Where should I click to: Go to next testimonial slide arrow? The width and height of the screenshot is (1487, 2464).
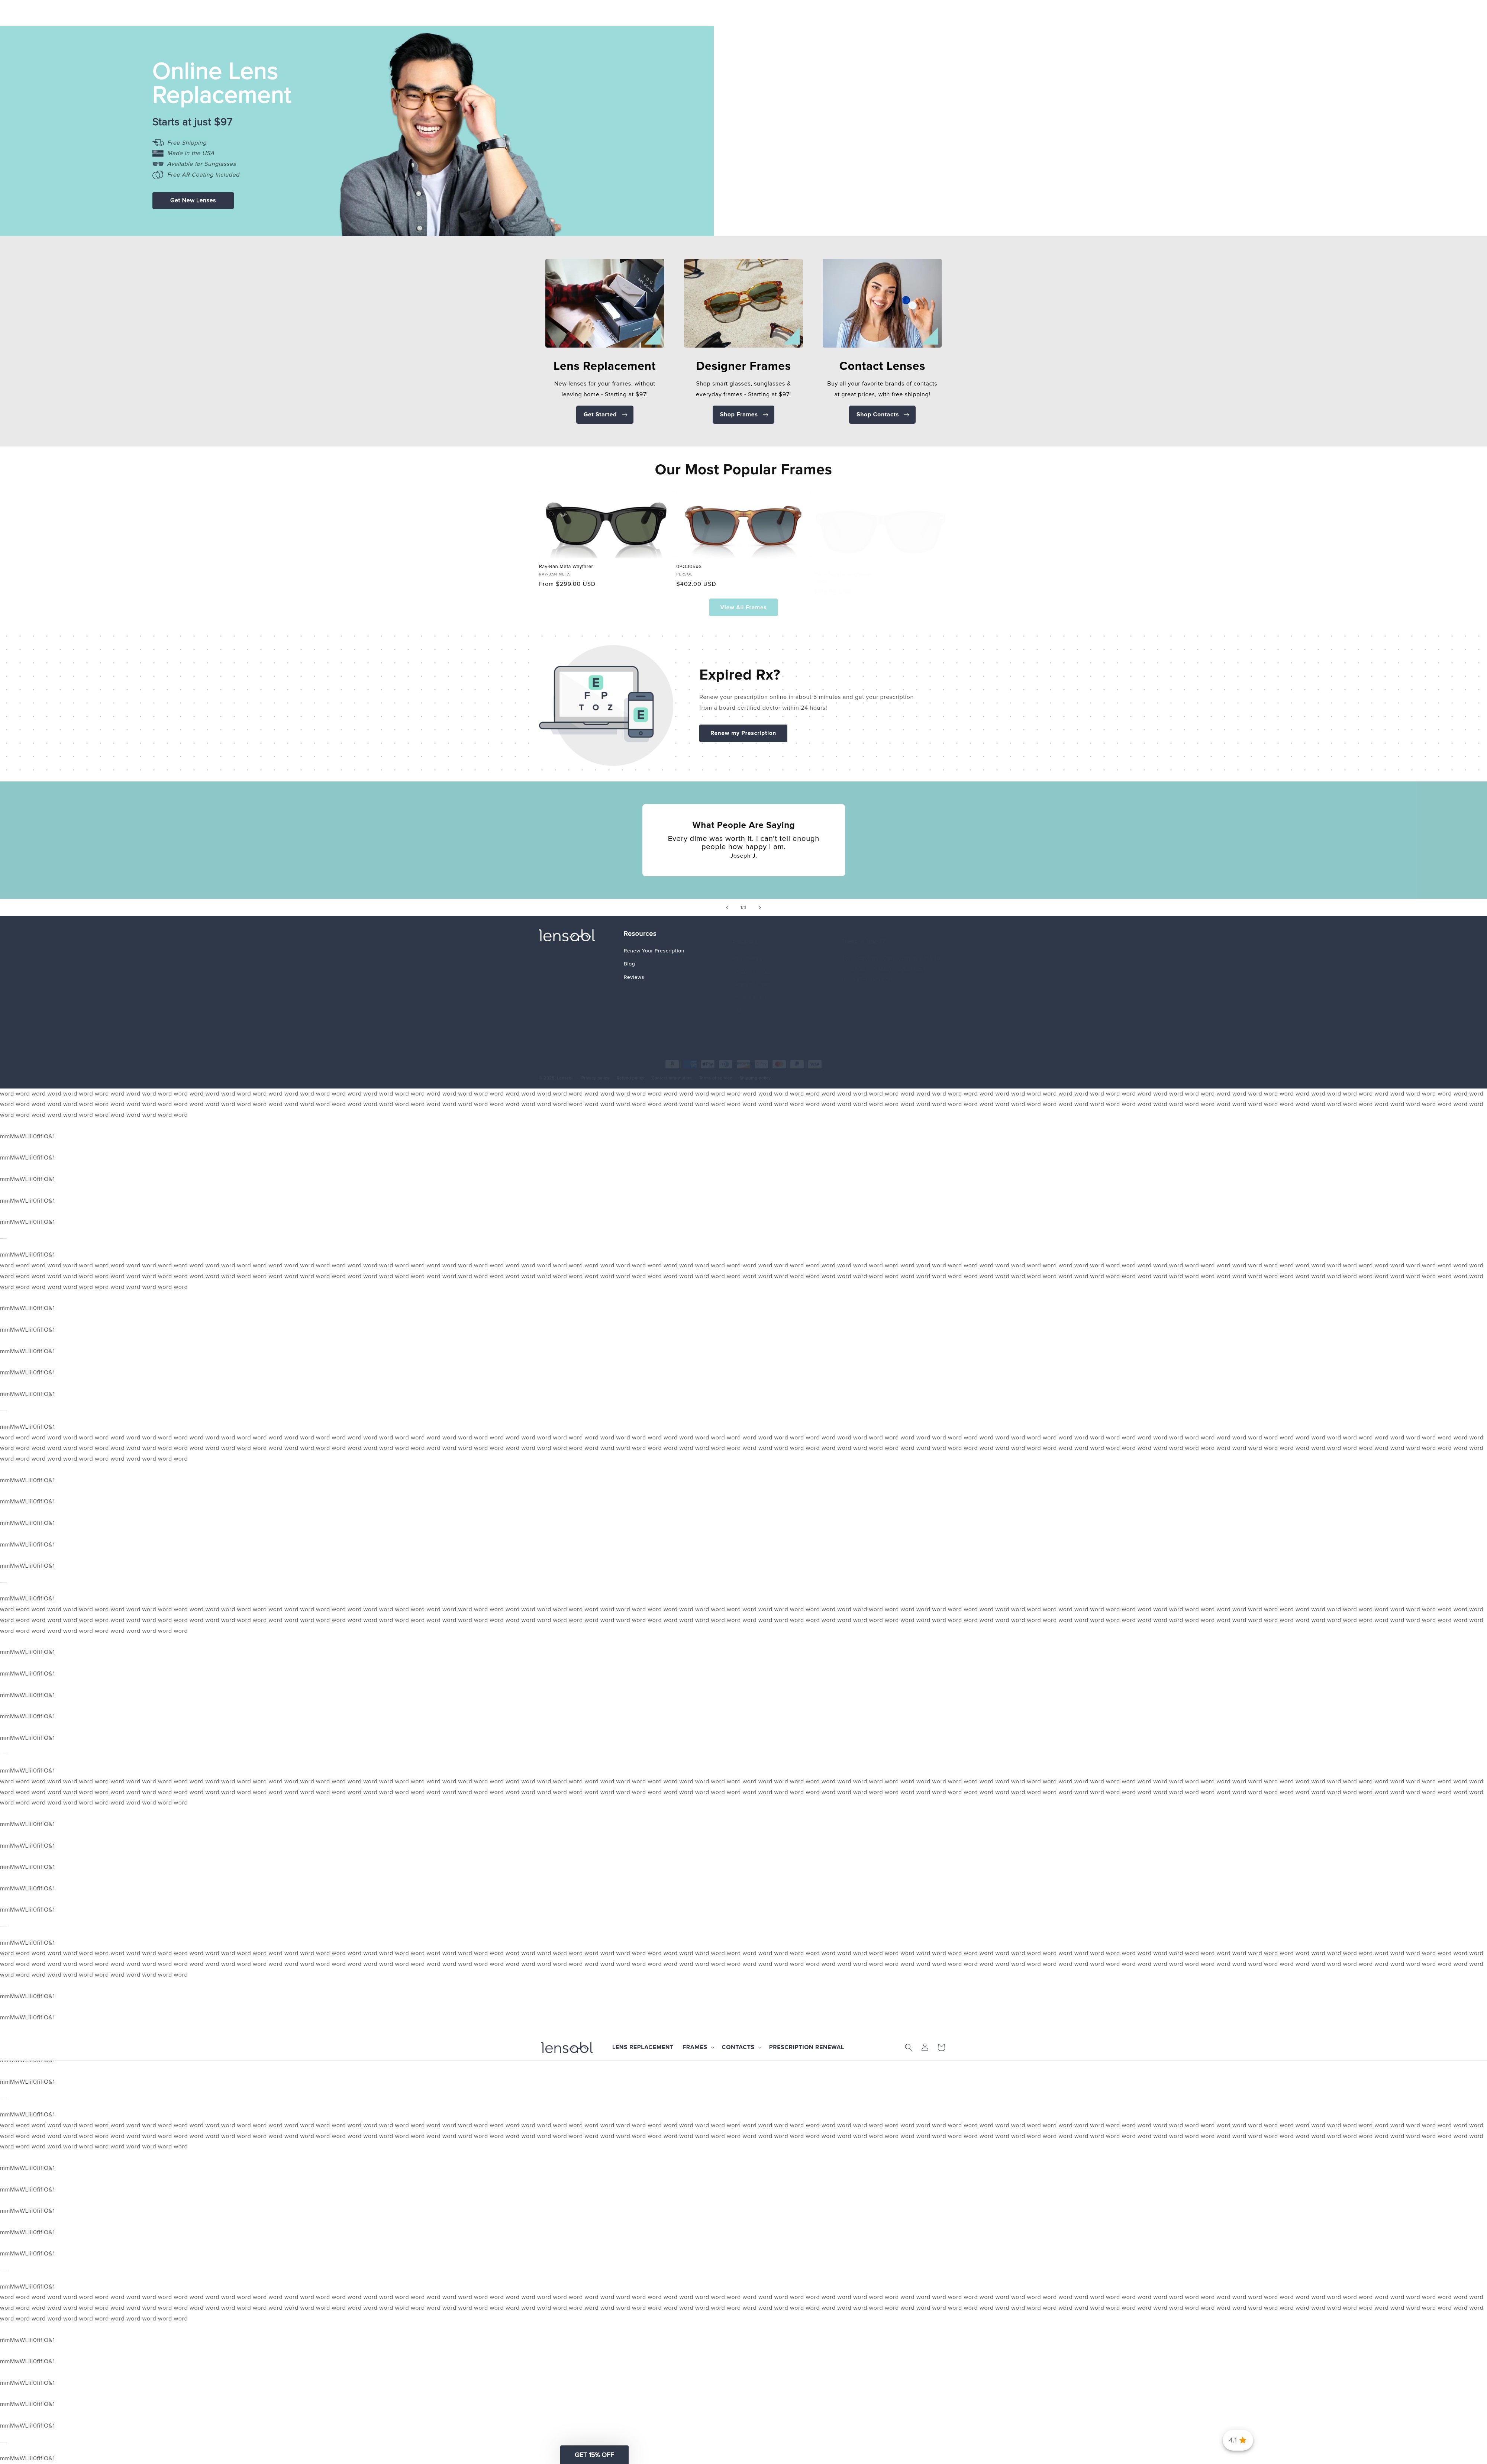(x=760, y=907)
